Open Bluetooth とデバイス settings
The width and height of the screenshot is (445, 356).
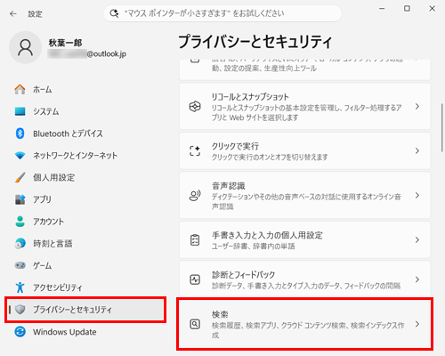coord(85,133)
